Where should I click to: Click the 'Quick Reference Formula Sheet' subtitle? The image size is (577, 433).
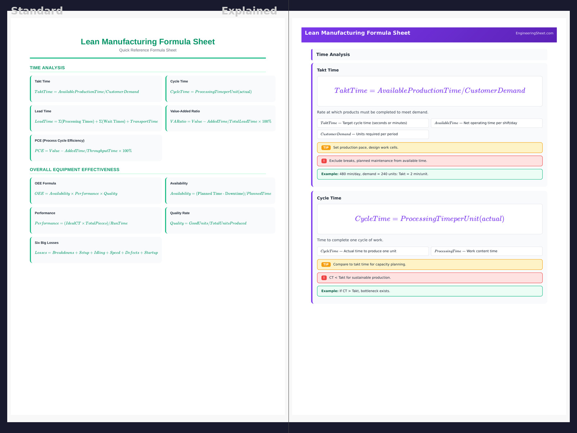[148, 50]
